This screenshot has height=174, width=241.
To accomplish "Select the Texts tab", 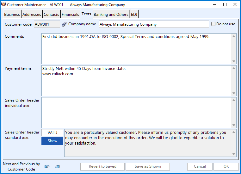I will pyautogui.click(x=86, y=14).
